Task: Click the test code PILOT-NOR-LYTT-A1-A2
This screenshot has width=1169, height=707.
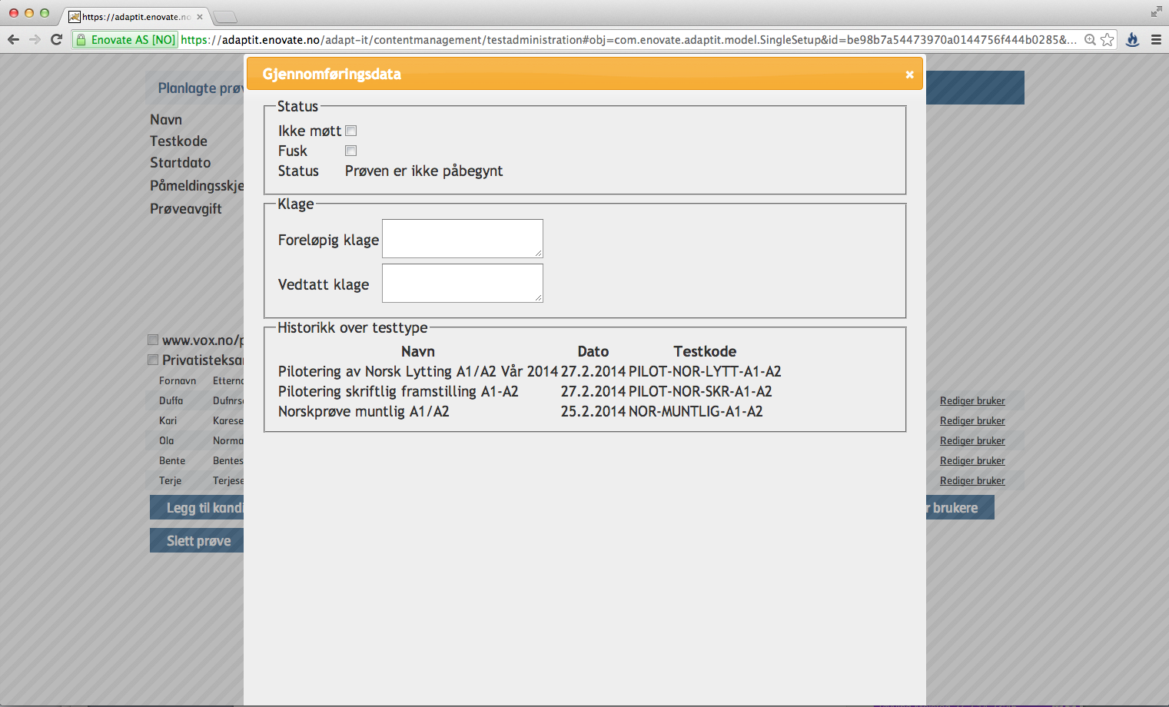Action: (705, 372)
